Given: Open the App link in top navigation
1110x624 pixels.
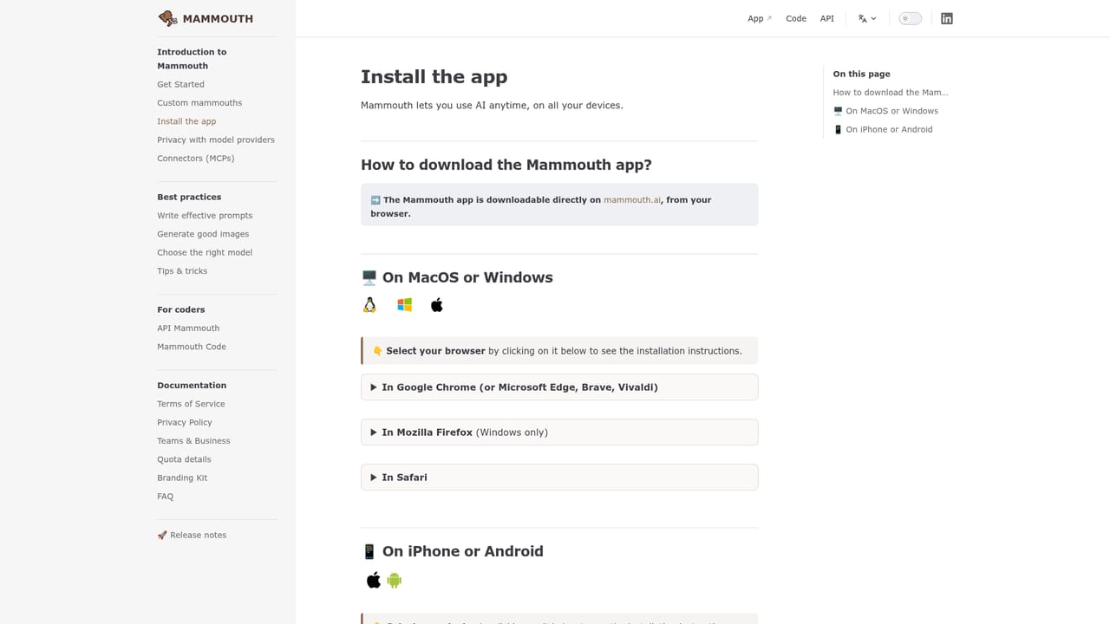Looking at the screenshot, I should tap(760, 18).
